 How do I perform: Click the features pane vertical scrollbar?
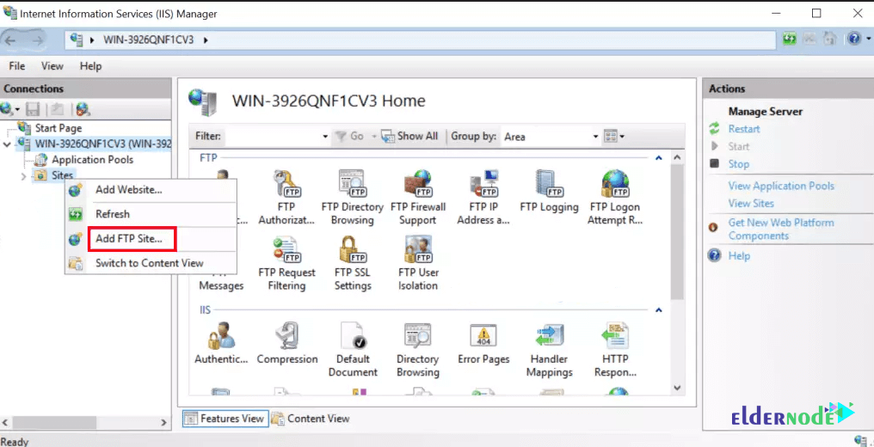click(x=677, y=231)
